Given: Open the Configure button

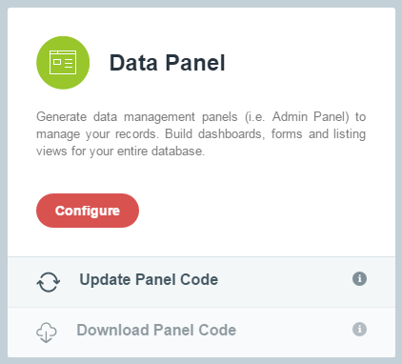Looking at the screenshot, I should tap(88, 211).
